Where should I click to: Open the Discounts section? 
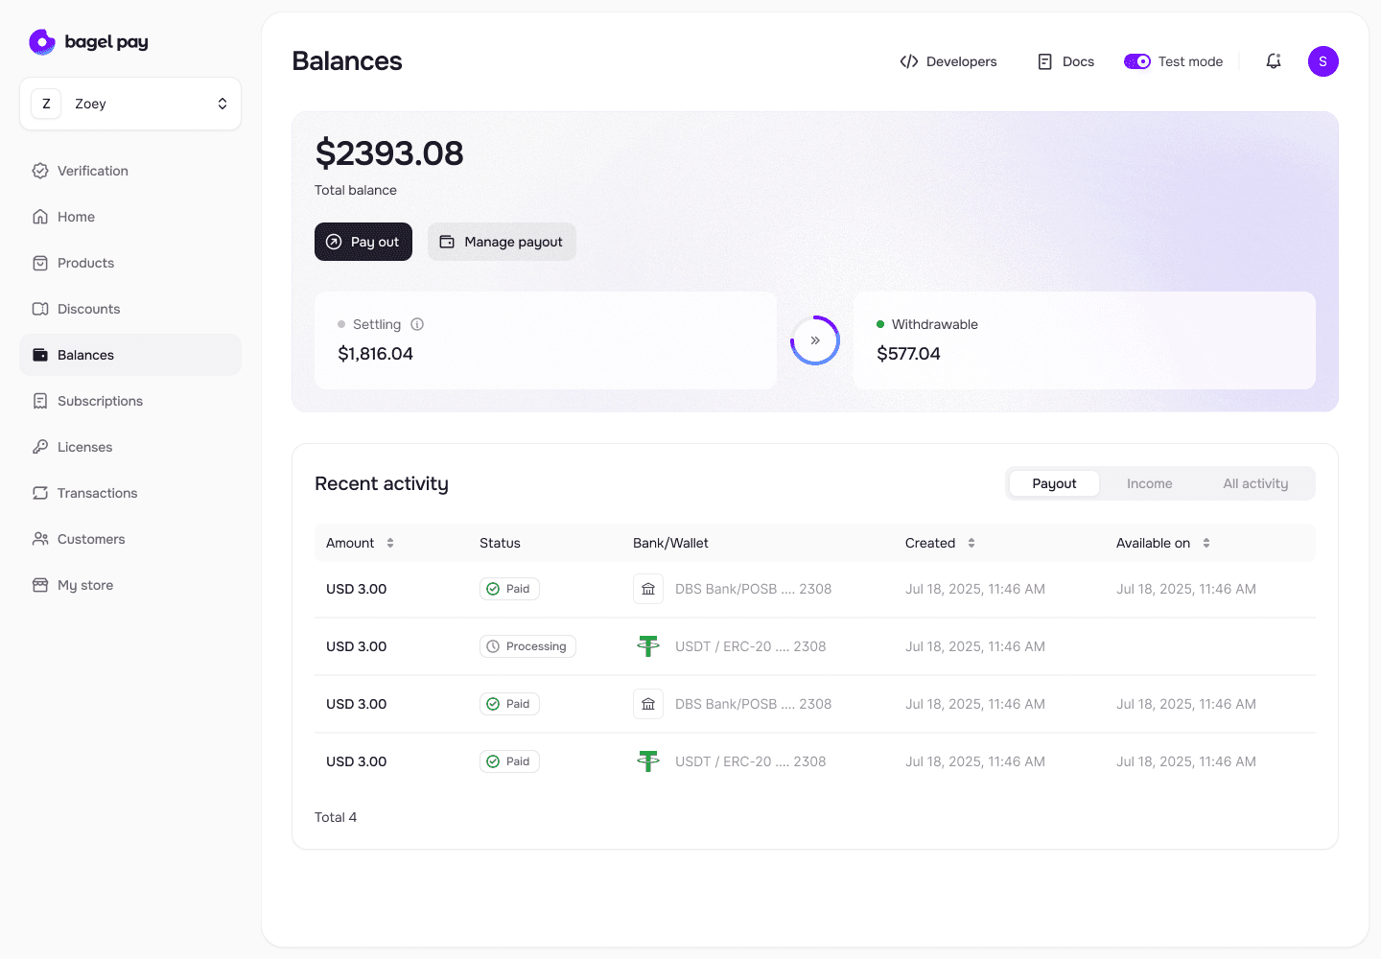click(88, 308)
